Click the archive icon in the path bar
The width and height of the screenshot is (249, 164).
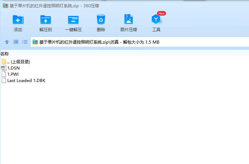click(x=35, y=42)
